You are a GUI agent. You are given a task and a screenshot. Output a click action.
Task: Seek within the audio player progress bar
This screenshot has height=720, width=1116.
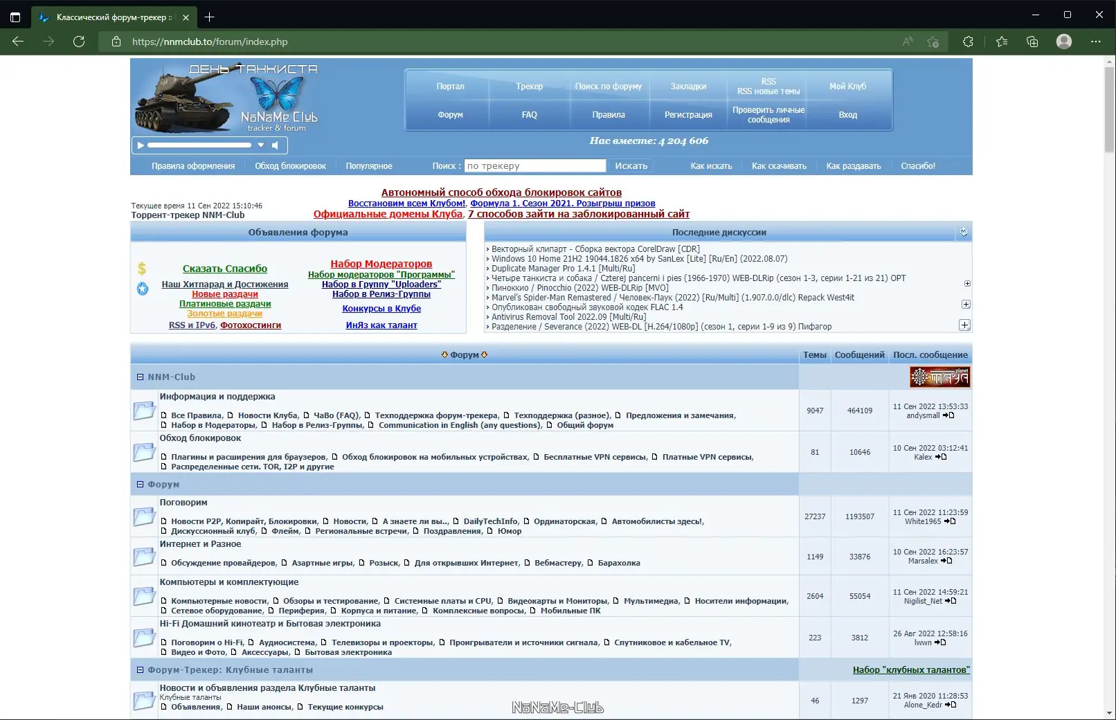click(x=199, y=145)
